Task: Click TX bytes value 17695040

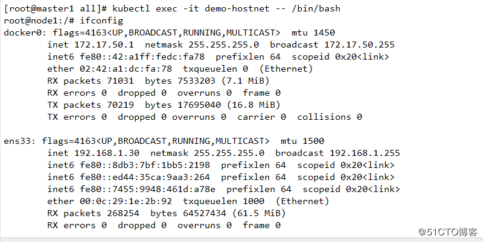Action: click(x=199, y=105)
